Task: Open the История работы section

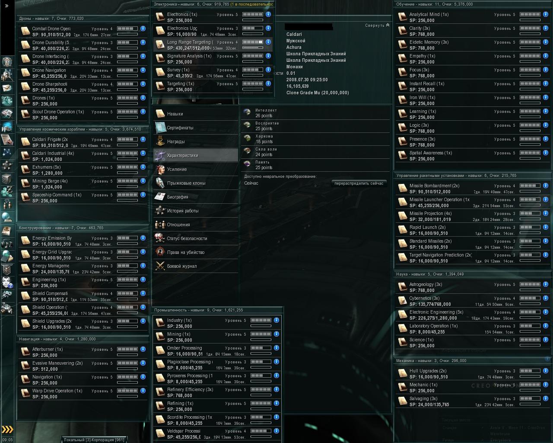Action: pyautogui.click(x=196, y=211)
